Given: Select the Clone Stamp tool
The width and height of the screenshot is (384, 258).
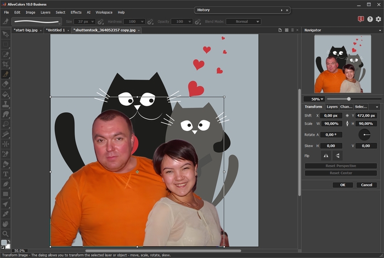Looking at the screenshot, I should (5, 104).
